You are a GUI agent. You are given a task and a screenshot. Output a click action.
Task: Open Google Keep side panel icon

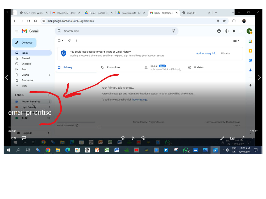point(250,51)
